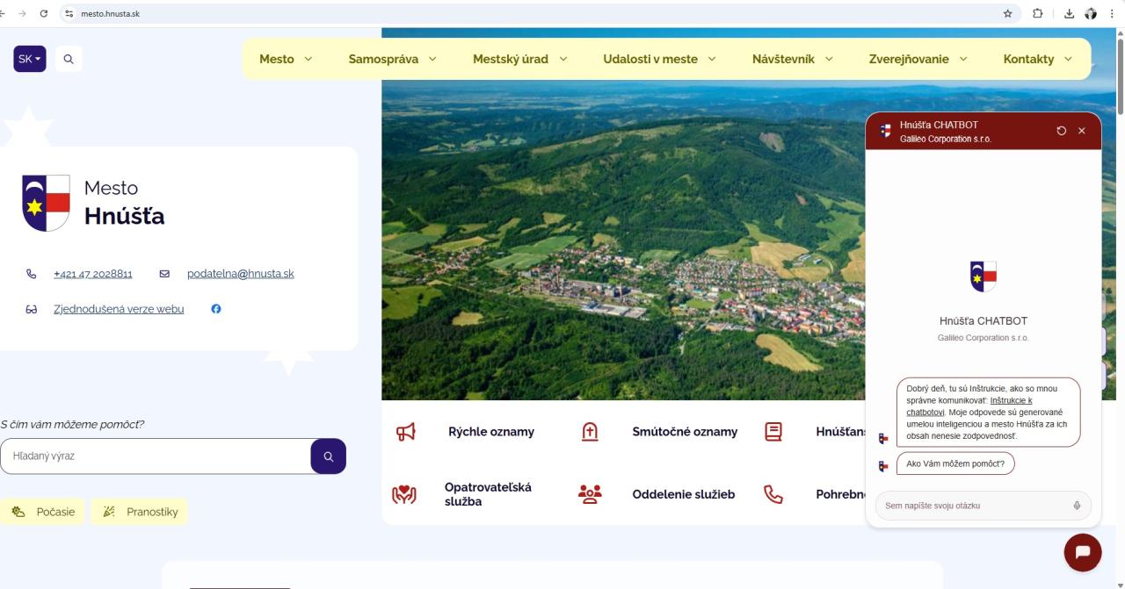
Task: Submit search with the purple magnifier button
Action: (328, 456)
